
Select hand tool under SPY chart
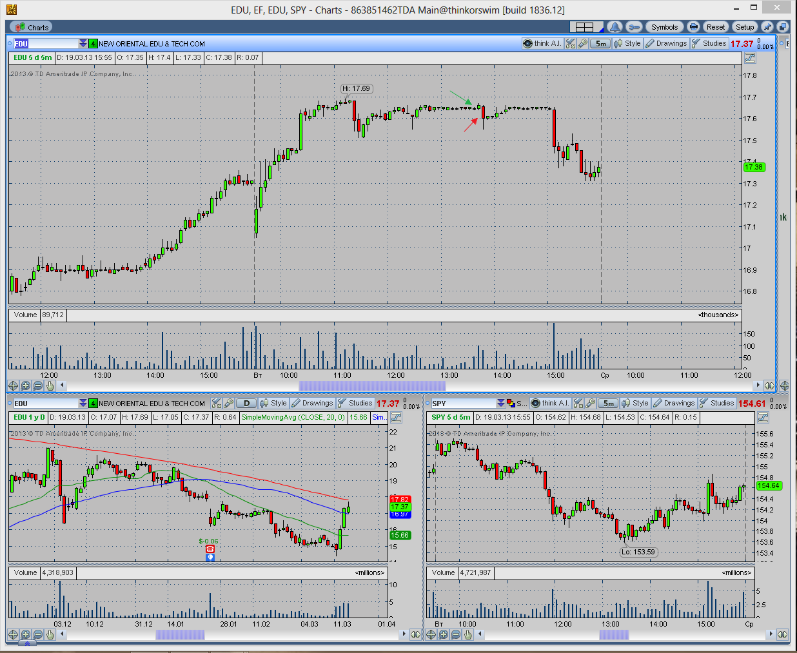click(467, 634)
